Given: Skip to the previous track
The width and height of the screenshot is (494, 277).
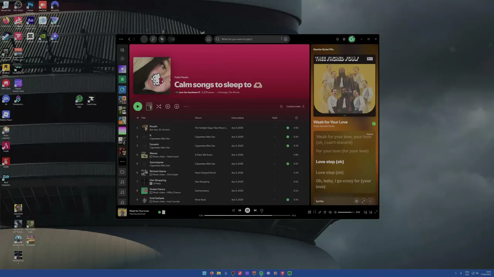Looking at the screenshot, I should (240, 210).
